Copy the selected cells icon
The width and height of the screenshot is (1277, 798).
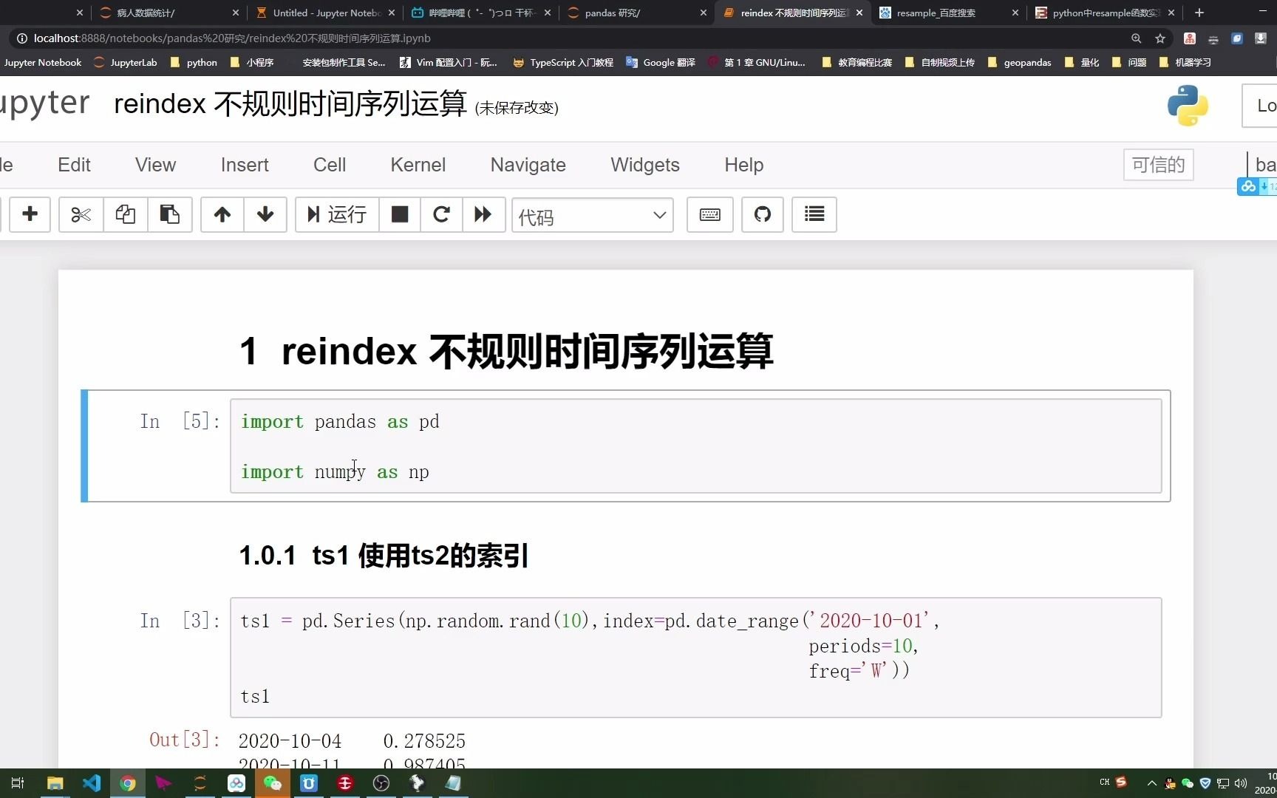(x=126, y=214)
